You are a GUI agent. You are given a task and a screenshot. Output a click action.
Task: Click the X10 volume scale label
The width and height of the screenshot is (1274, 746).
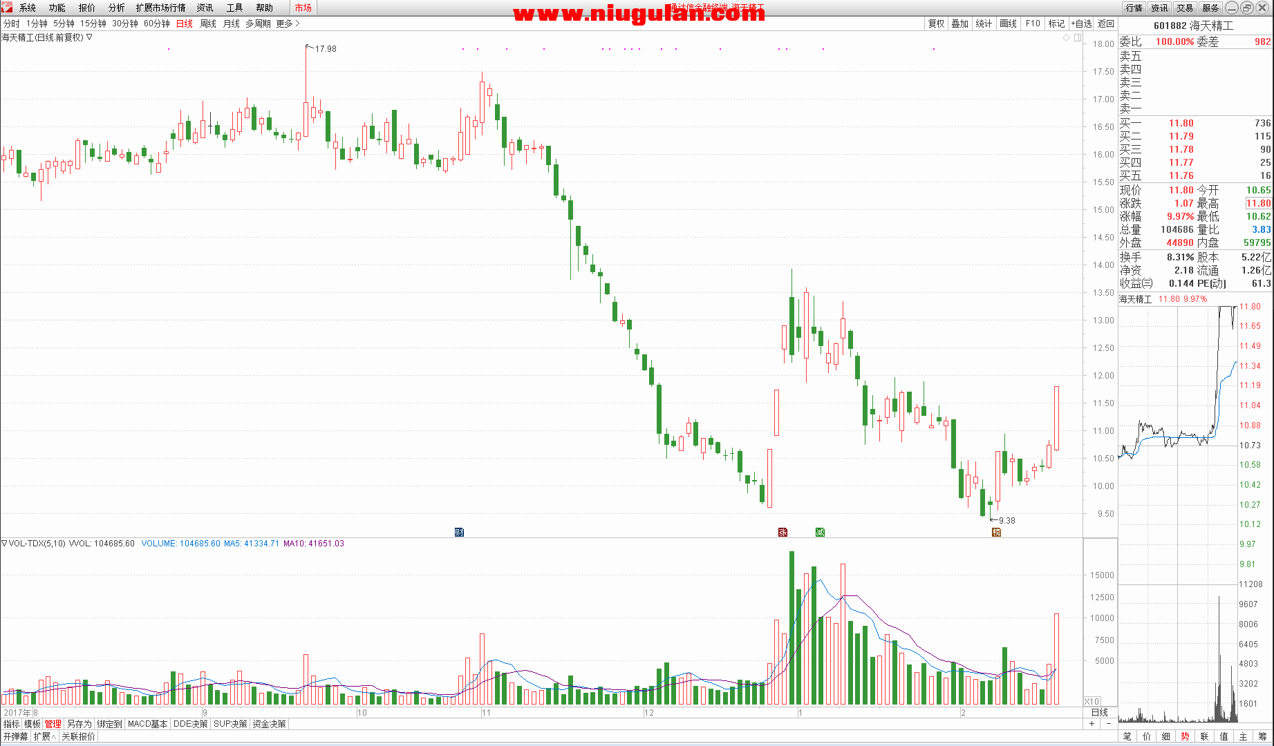[x=1092, y=701]
